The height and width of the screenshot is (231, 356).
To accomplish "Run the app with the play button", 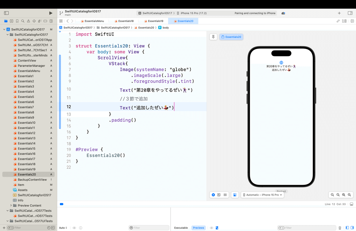I will click(51, 13).
